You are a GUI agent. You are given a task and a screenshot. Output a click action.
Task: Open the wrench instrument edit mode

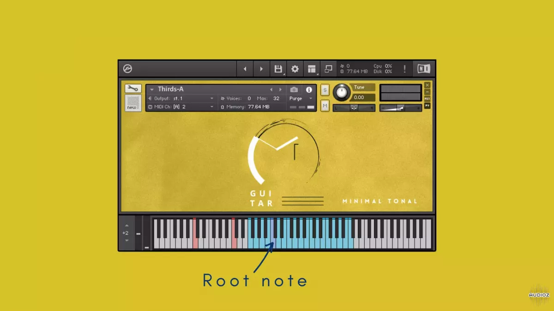click(133, 88)
